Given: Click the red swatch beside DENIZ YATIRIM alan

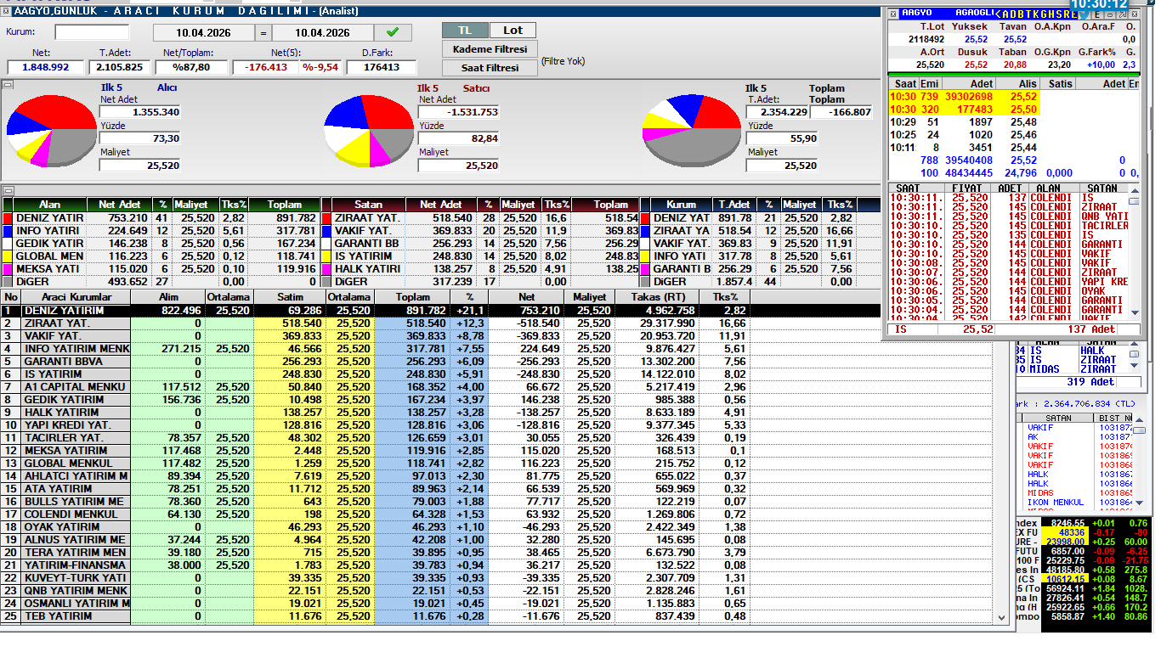Looking at the screenshot, I should coord(8,218).
